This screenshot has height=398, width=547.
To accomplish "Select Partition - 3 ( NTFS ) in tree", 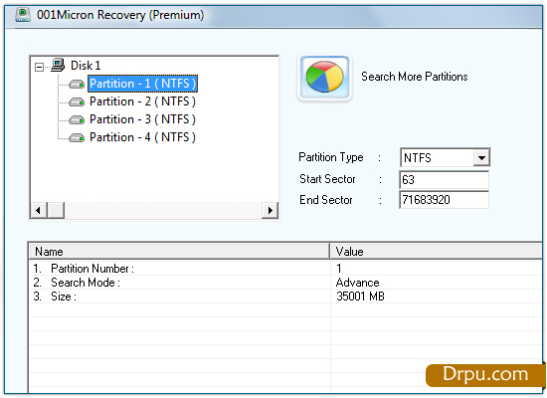I will tap(142, 119).
